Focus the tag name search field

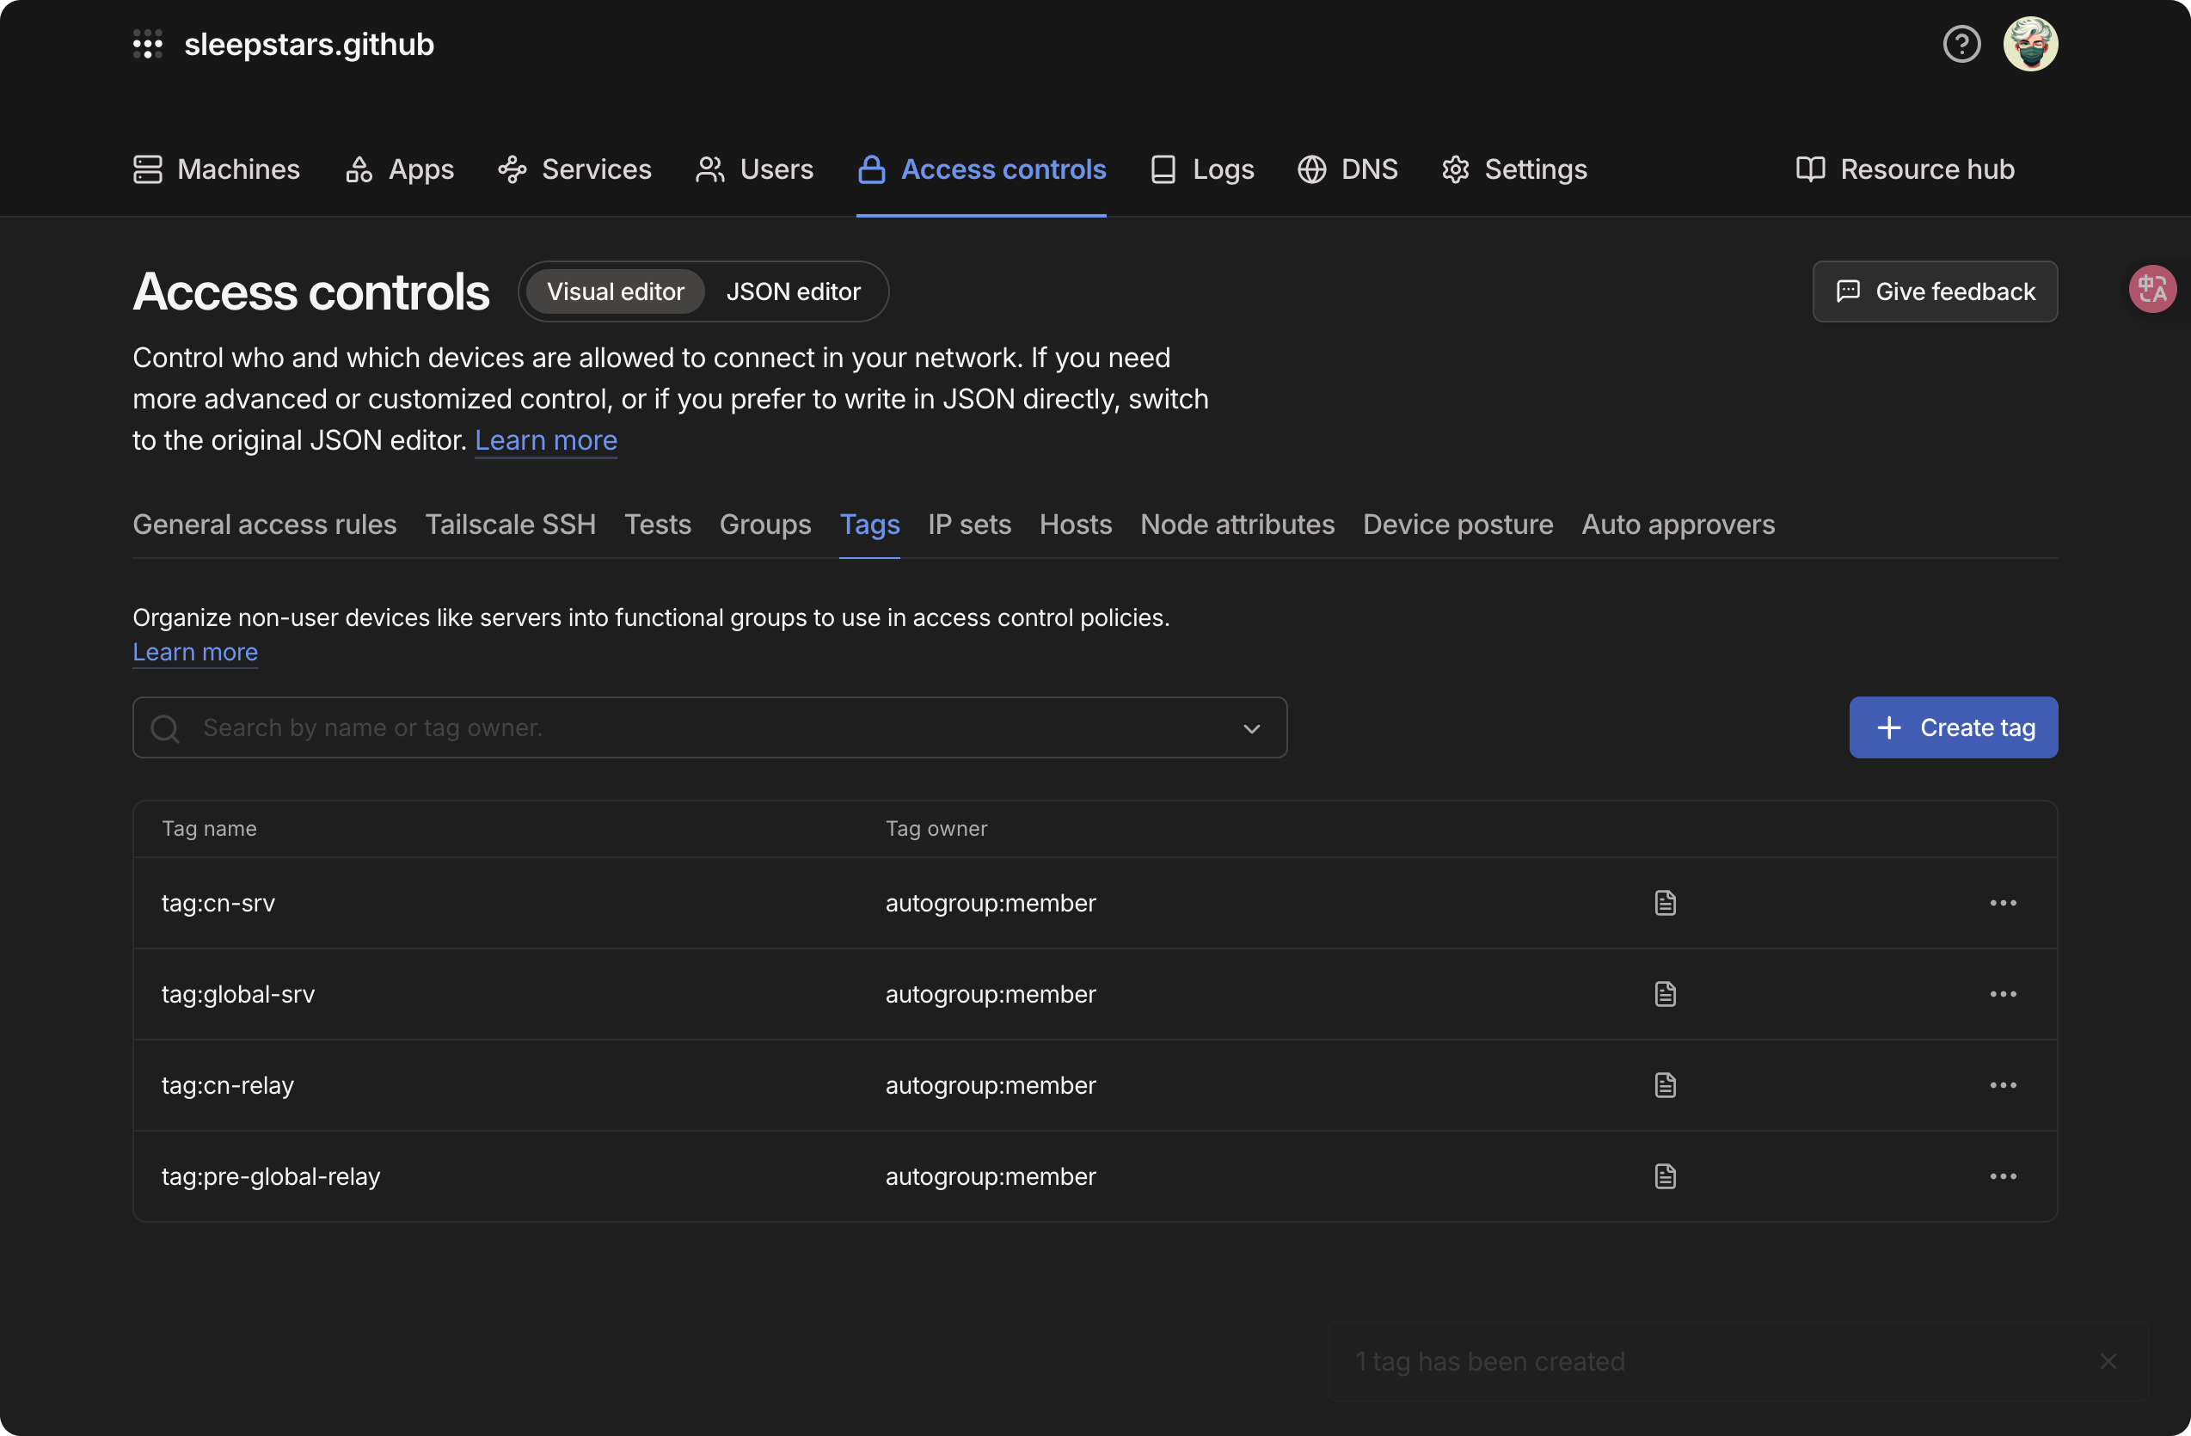pos(700,728)
